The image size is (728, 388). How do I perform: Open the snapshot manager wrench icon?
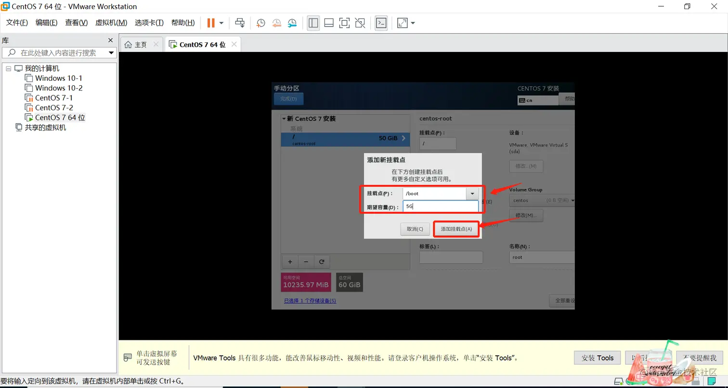(x=293, y=23)
